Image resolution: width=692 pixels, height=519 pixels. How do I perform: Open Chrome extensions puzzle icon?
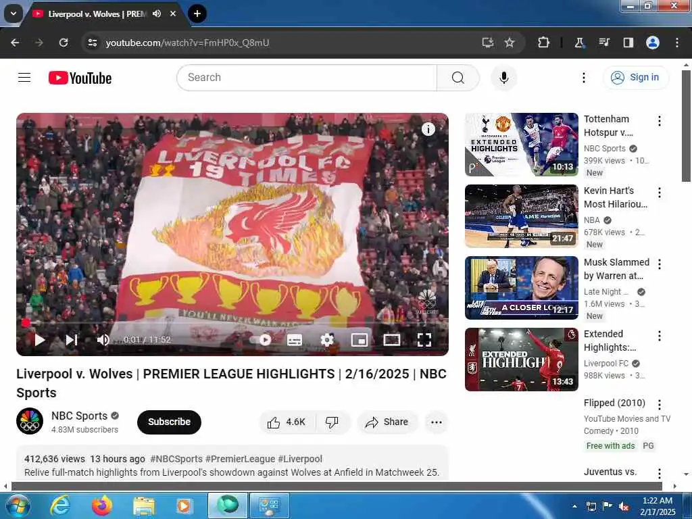544,43
